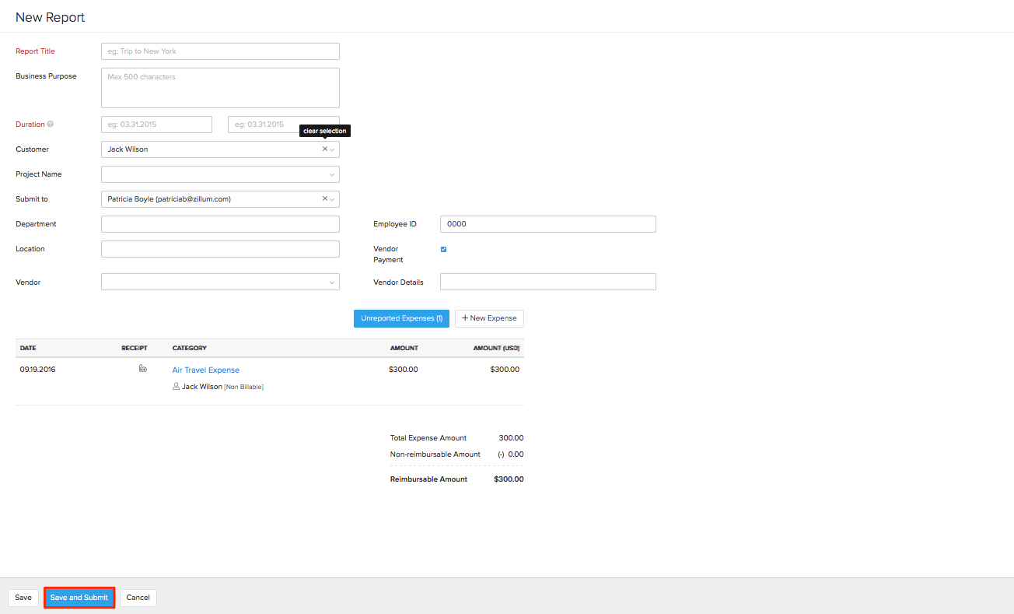The width and height of the screenshot is (1014, 614).
Task: Open the Duration help tooltip icon
Action: coord(51,124)
